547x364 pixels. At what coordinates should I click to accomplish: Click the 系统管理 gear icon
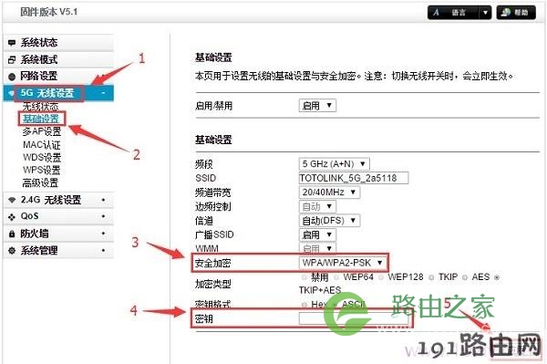click(12, 251)
